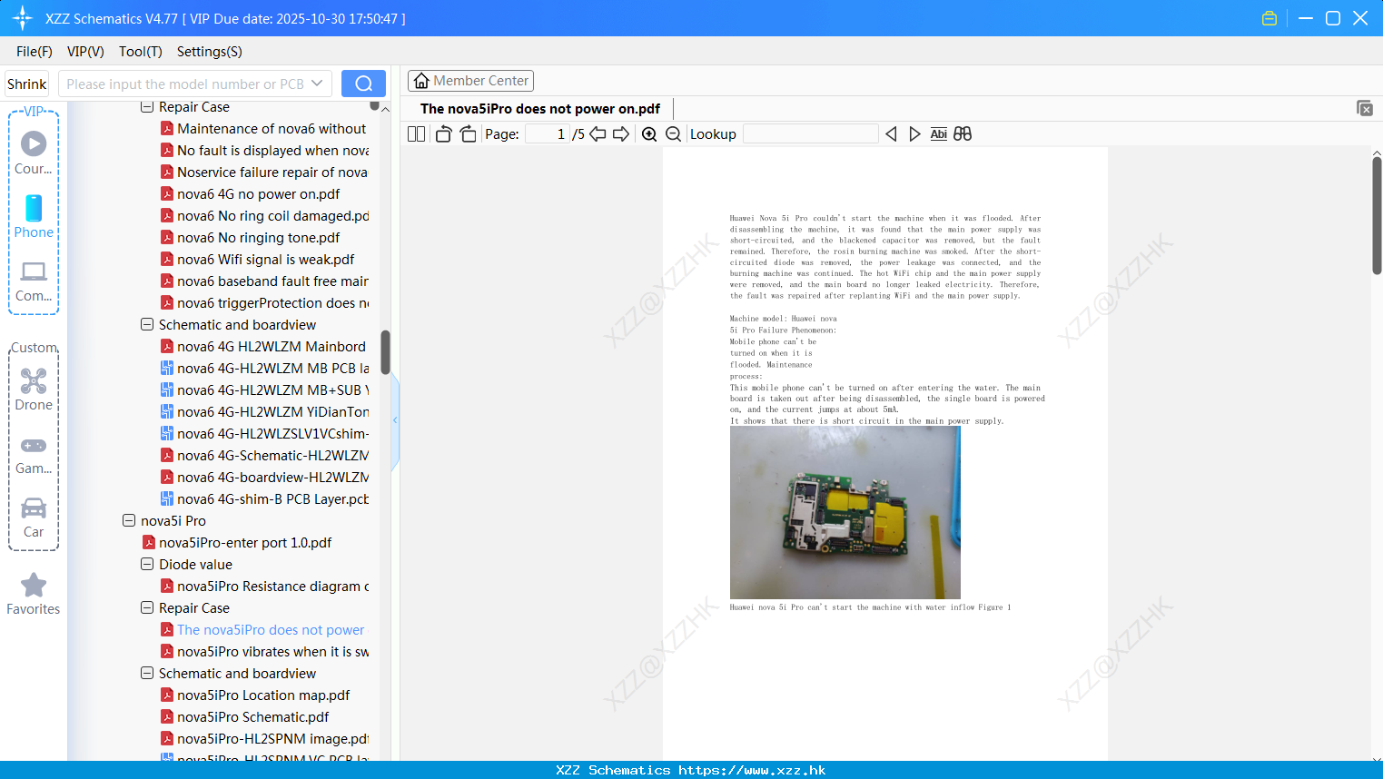The width and height of the screenshot is (1383, 779).
Task: Select the Game console category
Action: pyautogui.click(x=34, y=456)
